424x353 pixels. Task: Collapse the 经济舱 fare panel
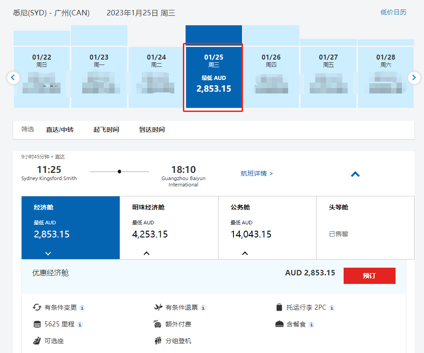(48, 253)
